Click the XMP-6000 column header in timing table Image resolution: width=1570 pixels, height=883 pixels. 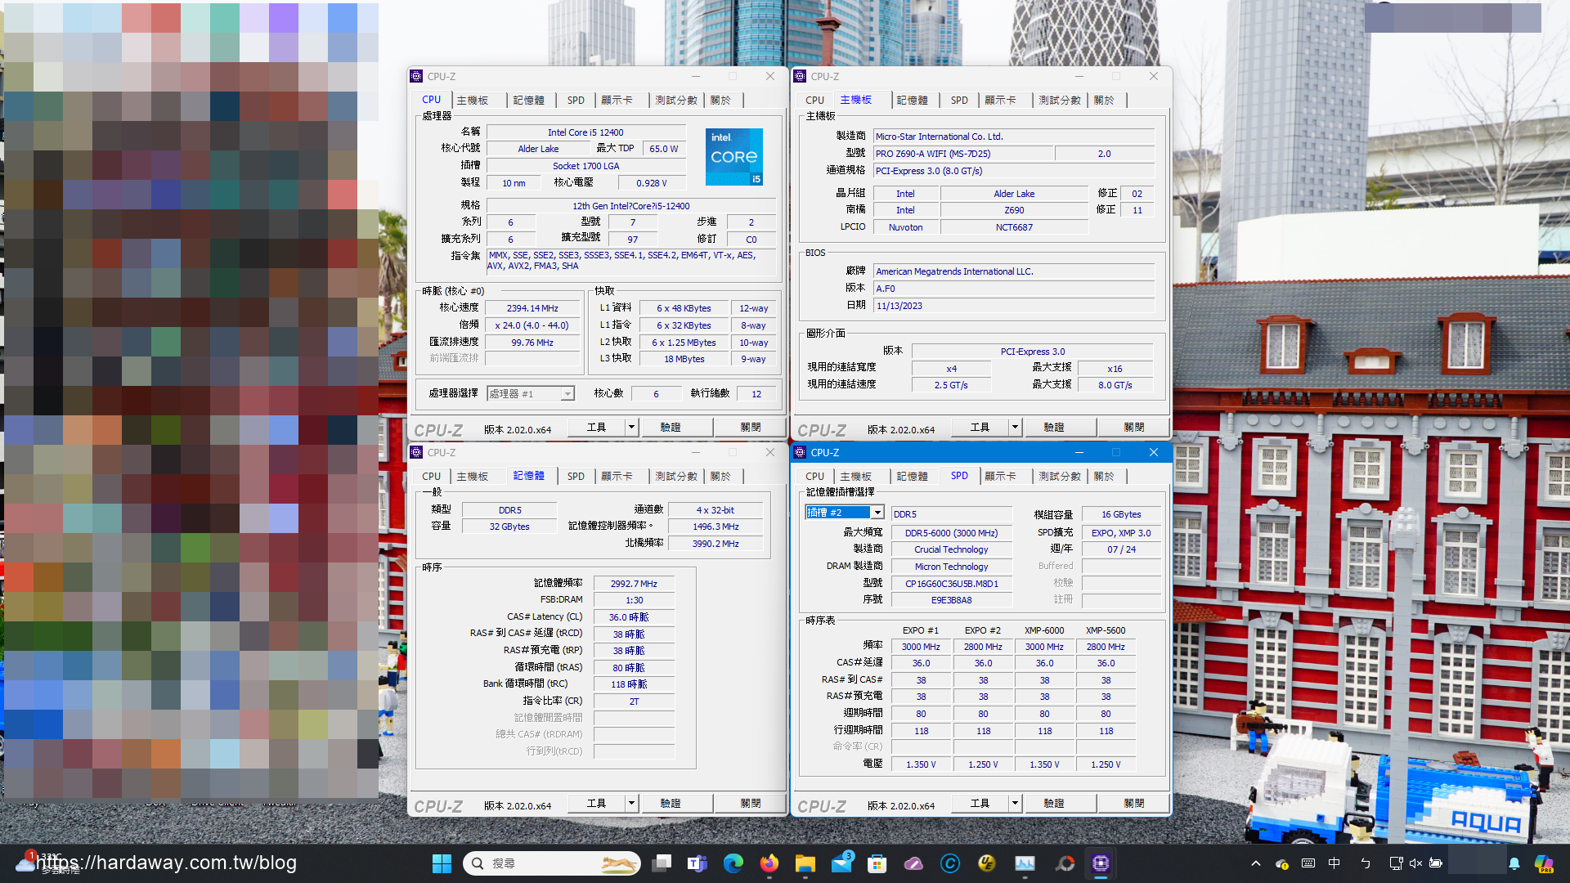pyautogui.click(x=1044, y=630)
